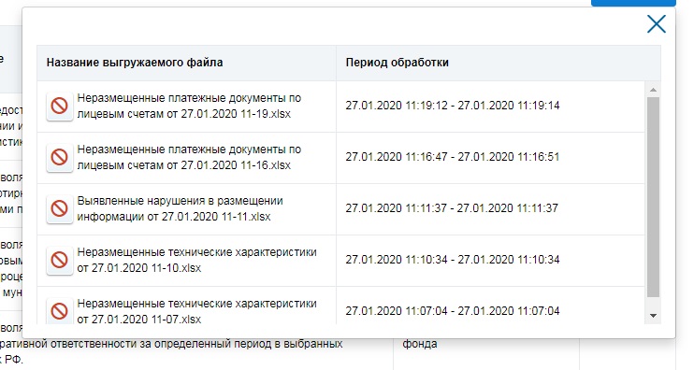Click scrollbar up arrow in file list
The image size is (694, 370).
653,90
